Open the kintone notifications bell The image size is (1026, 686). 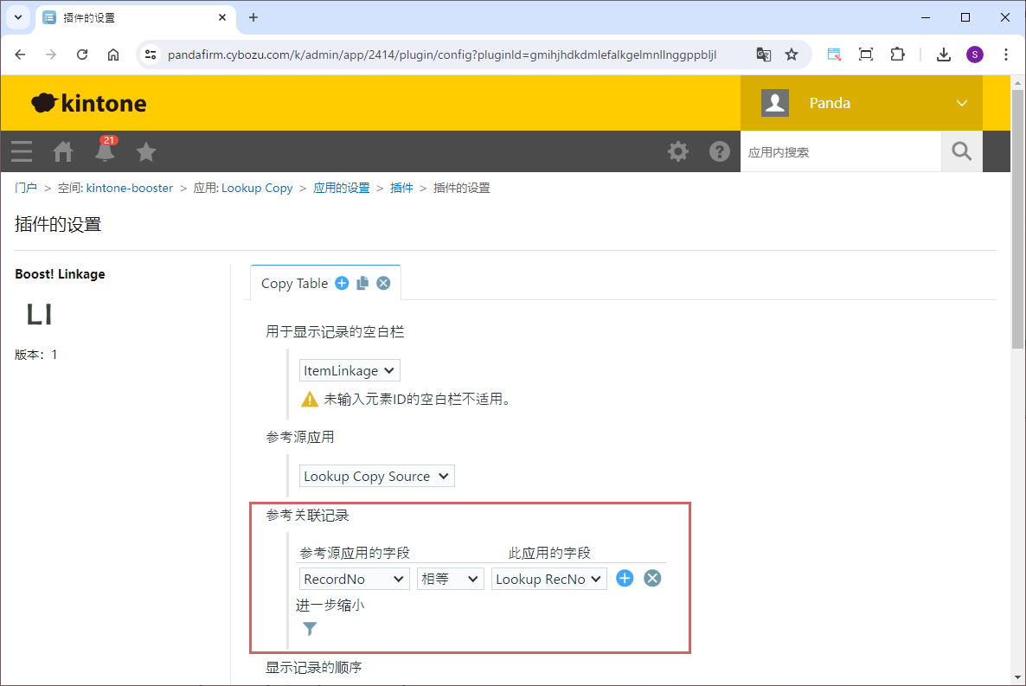click(106, 152)
